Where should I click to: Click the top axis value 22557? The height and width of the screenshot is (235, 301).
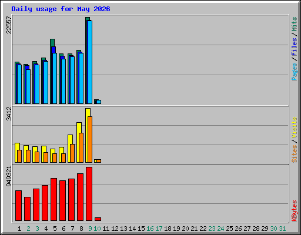[9, 25]
